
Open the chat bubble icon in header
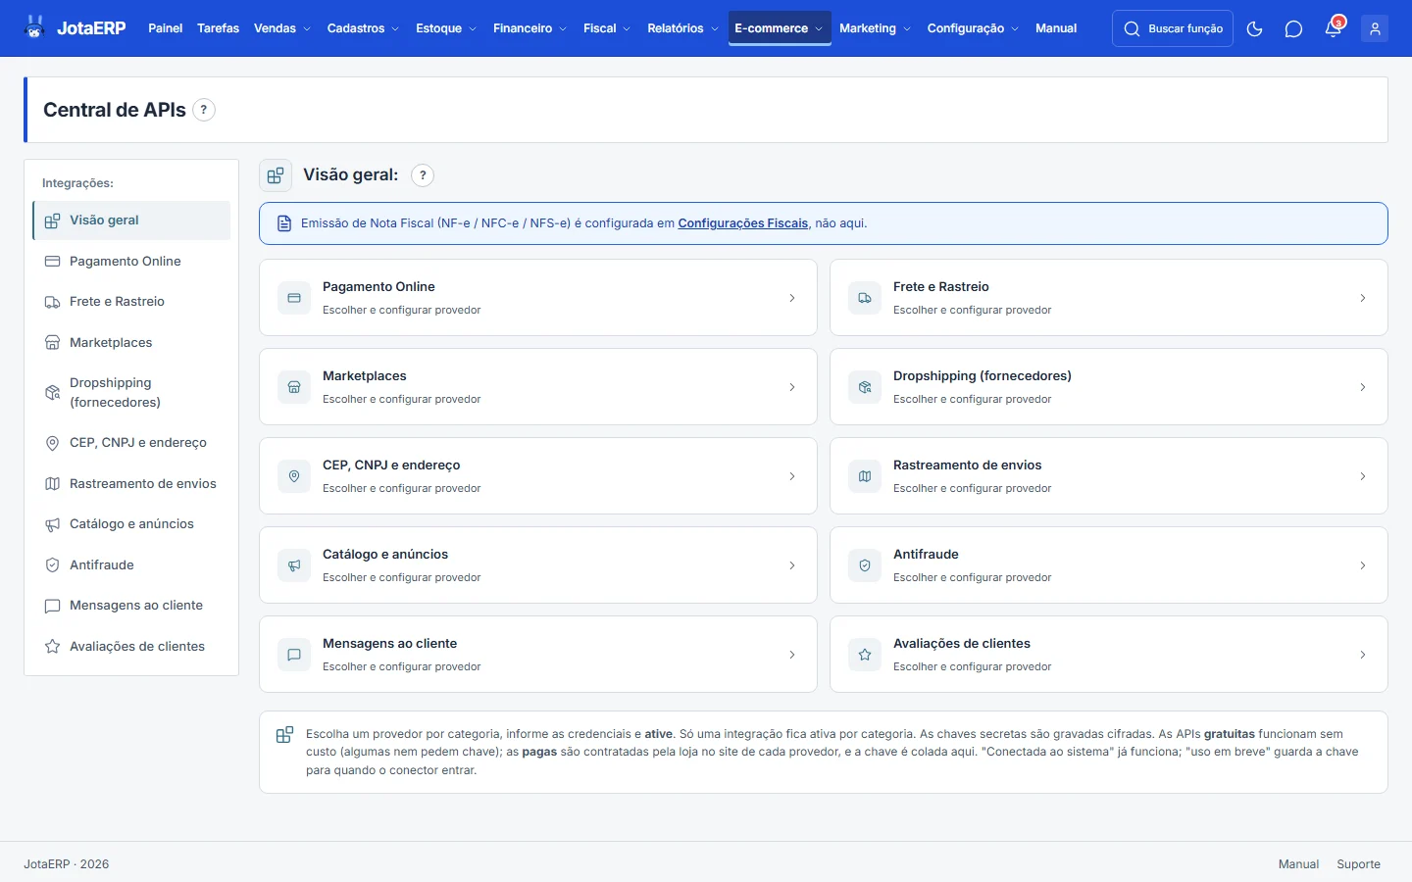tap(1293, 28)
